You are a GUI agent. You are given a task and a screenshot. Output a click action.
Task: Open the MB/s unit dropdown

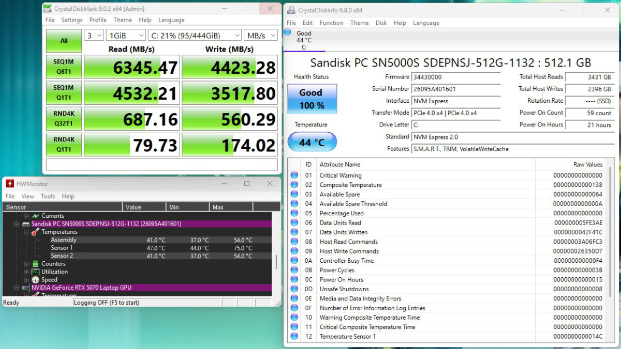[261, 35]
